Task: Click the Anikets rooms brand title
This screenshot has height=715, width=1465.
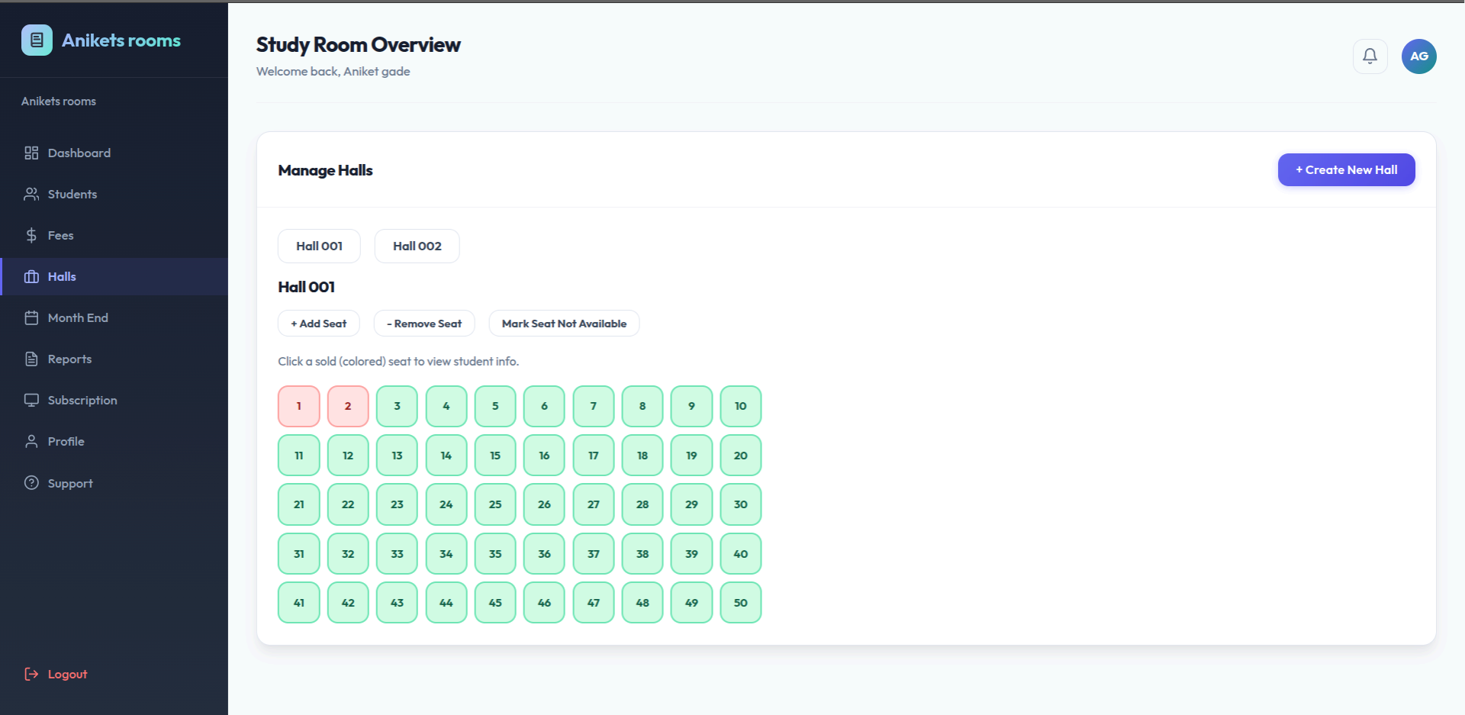Action: coord(121,40)
